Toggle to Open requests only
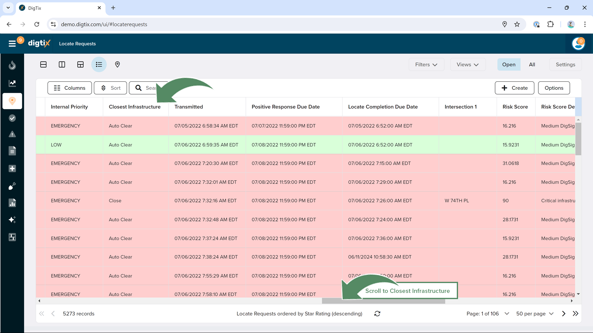The height and width of the screenshot is (333, 593). [x=508, y=64]
